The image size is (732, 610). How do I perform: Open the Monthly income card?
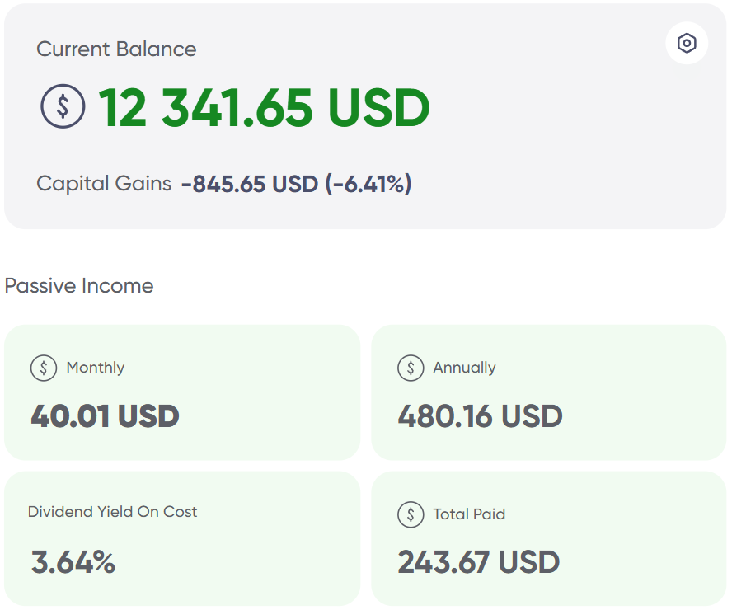point(182,392)
